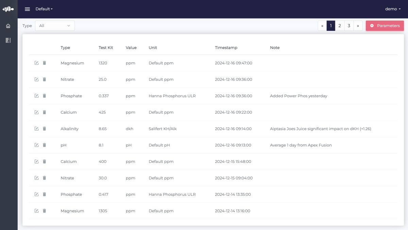Click the Parameters add button

tap(385, 26)
